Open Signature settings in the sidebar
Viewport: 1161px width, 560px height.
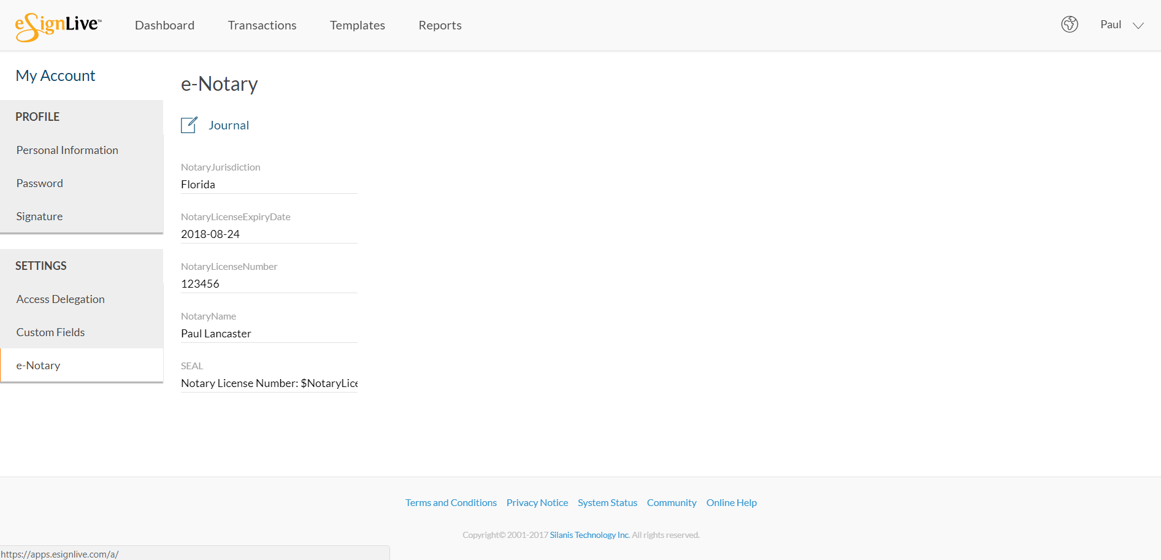coord(82,217)
